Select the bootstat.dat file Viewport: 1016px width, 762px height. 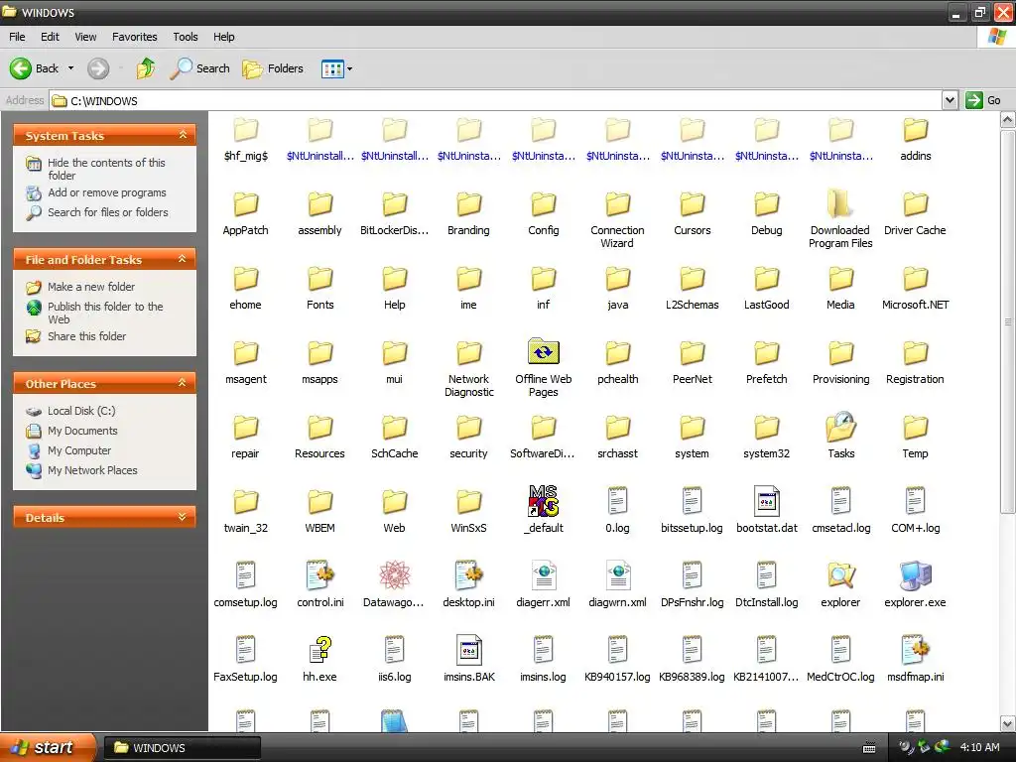(x=767, y=510)
